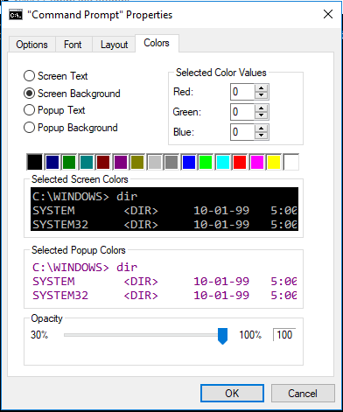Image resolution: width=343 pixels, height=412 pixels.
Task: Pick the dark red maroon swatch
Action: coord(103,162)
